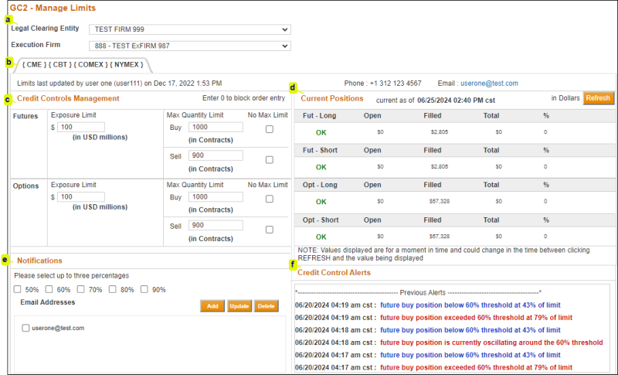This screenshot has width=618, height=375.
Task: Click the Futures Sell max quantity field
Action: [x=216, y=155]
